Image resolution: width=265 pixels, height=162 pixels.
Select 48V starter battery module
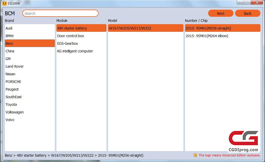pos(81,28)
